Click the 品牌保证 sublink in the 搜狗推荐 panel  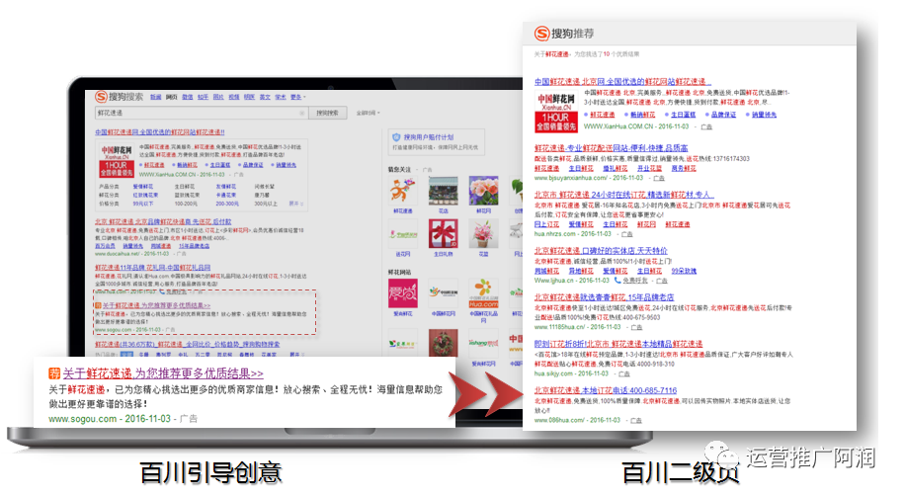pyautogui.click(x=724, y=115)
